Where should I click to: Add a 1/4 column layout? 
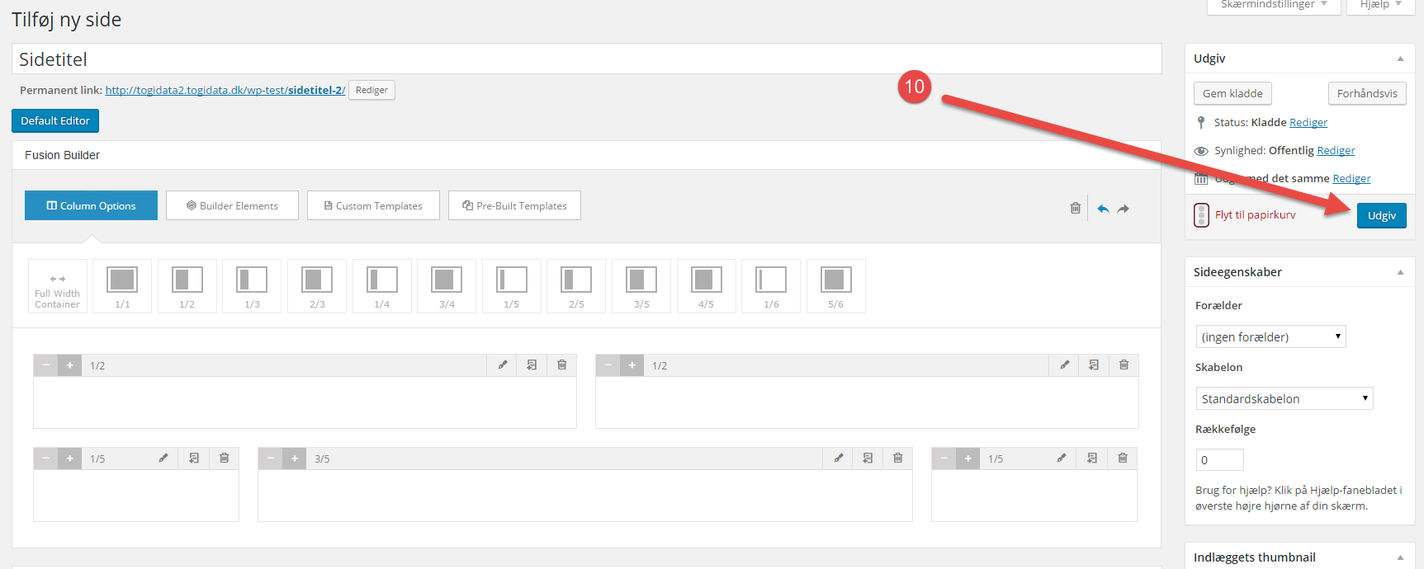tap(381, 286)
